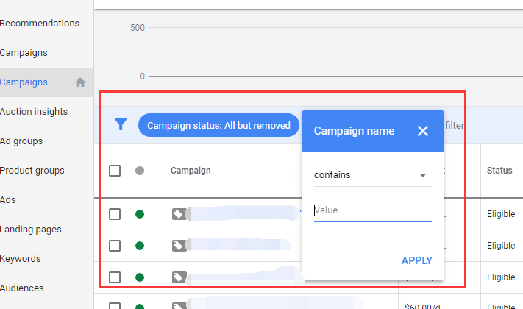Open Audiences in the sidebar

(x=21, y=288)
